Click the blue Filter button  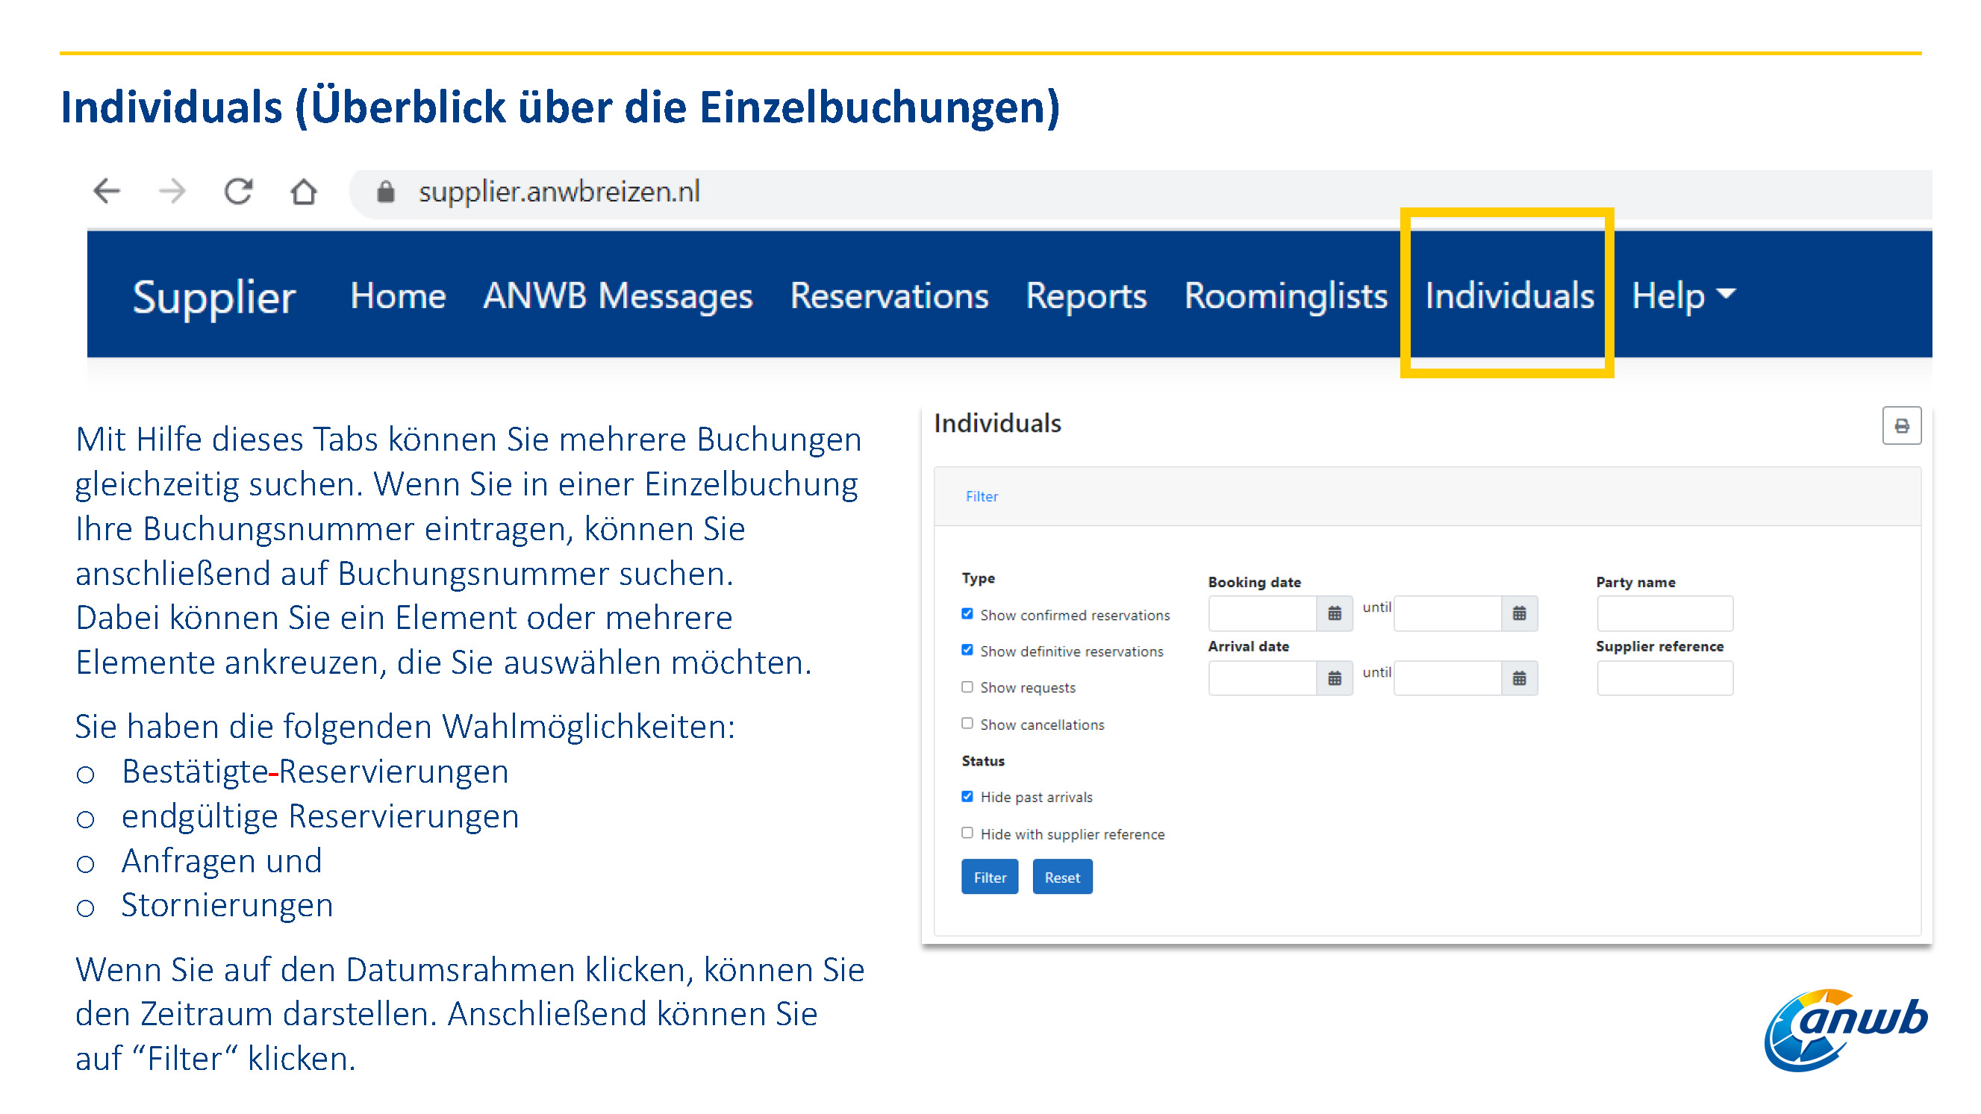click(990, 877)
